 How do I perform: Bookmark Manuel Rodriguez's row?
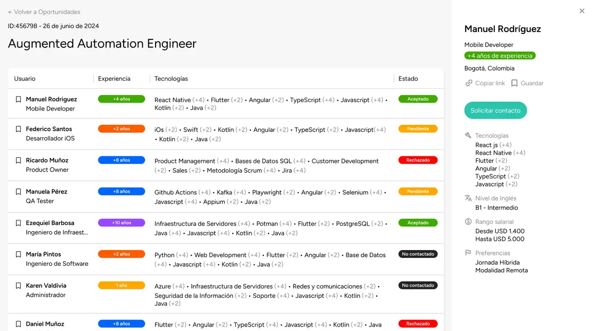(18, 99)
